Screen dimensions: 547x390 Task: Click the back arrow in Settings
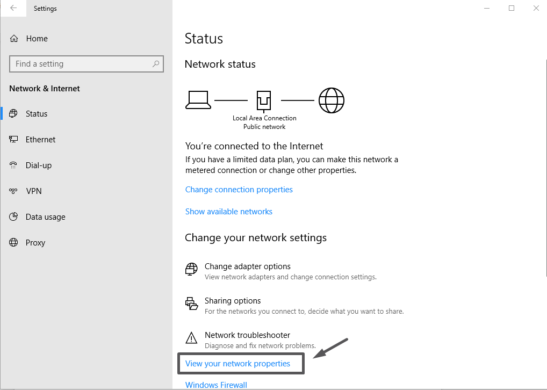coord(13,8)
